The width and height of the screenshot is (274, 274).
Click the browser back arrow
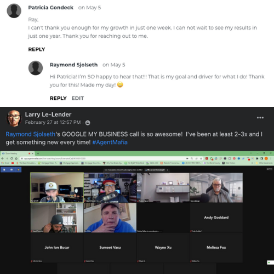point(3,158)
